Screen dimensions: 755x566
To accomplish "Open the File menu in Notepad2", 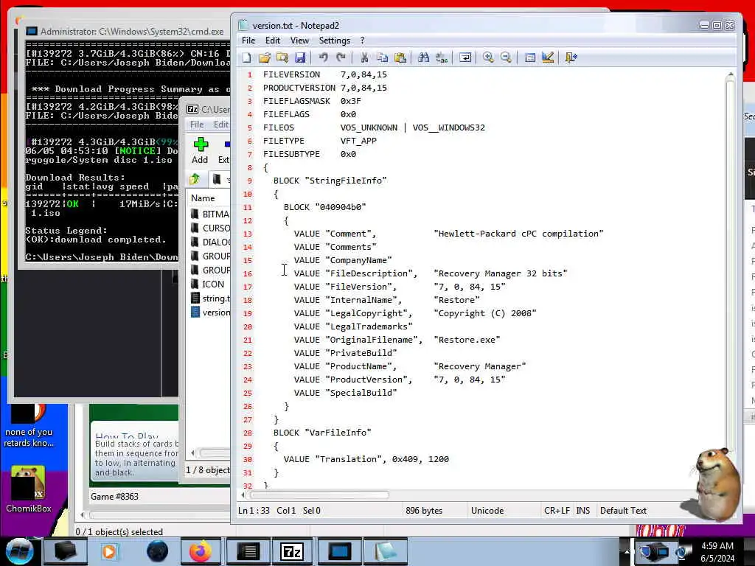I will [x=248, y=41].
